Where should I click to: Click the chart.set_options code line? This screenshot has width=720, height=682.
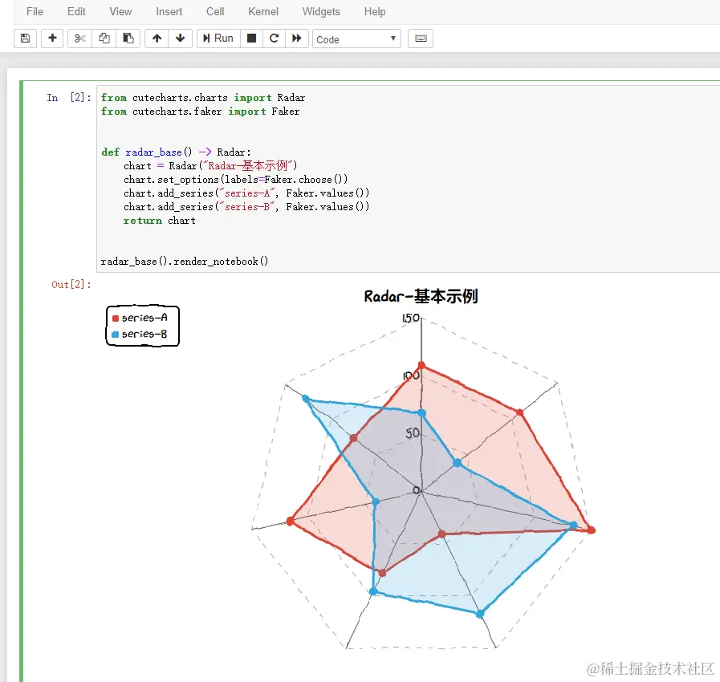pos(235,180)
